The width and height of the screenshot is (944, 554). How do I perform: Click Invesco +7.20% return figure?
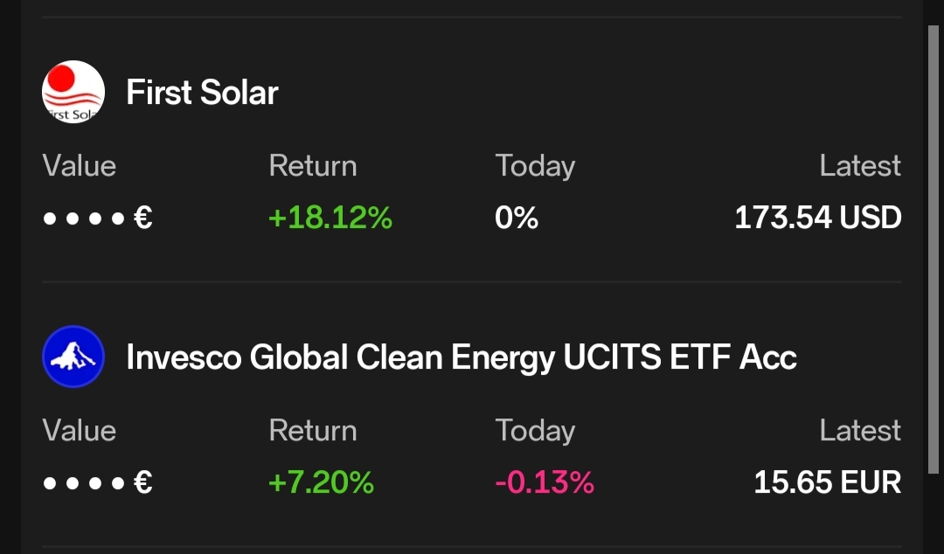click(321, 482)
